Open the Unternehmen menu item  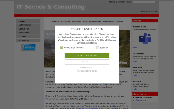point(28,25)
